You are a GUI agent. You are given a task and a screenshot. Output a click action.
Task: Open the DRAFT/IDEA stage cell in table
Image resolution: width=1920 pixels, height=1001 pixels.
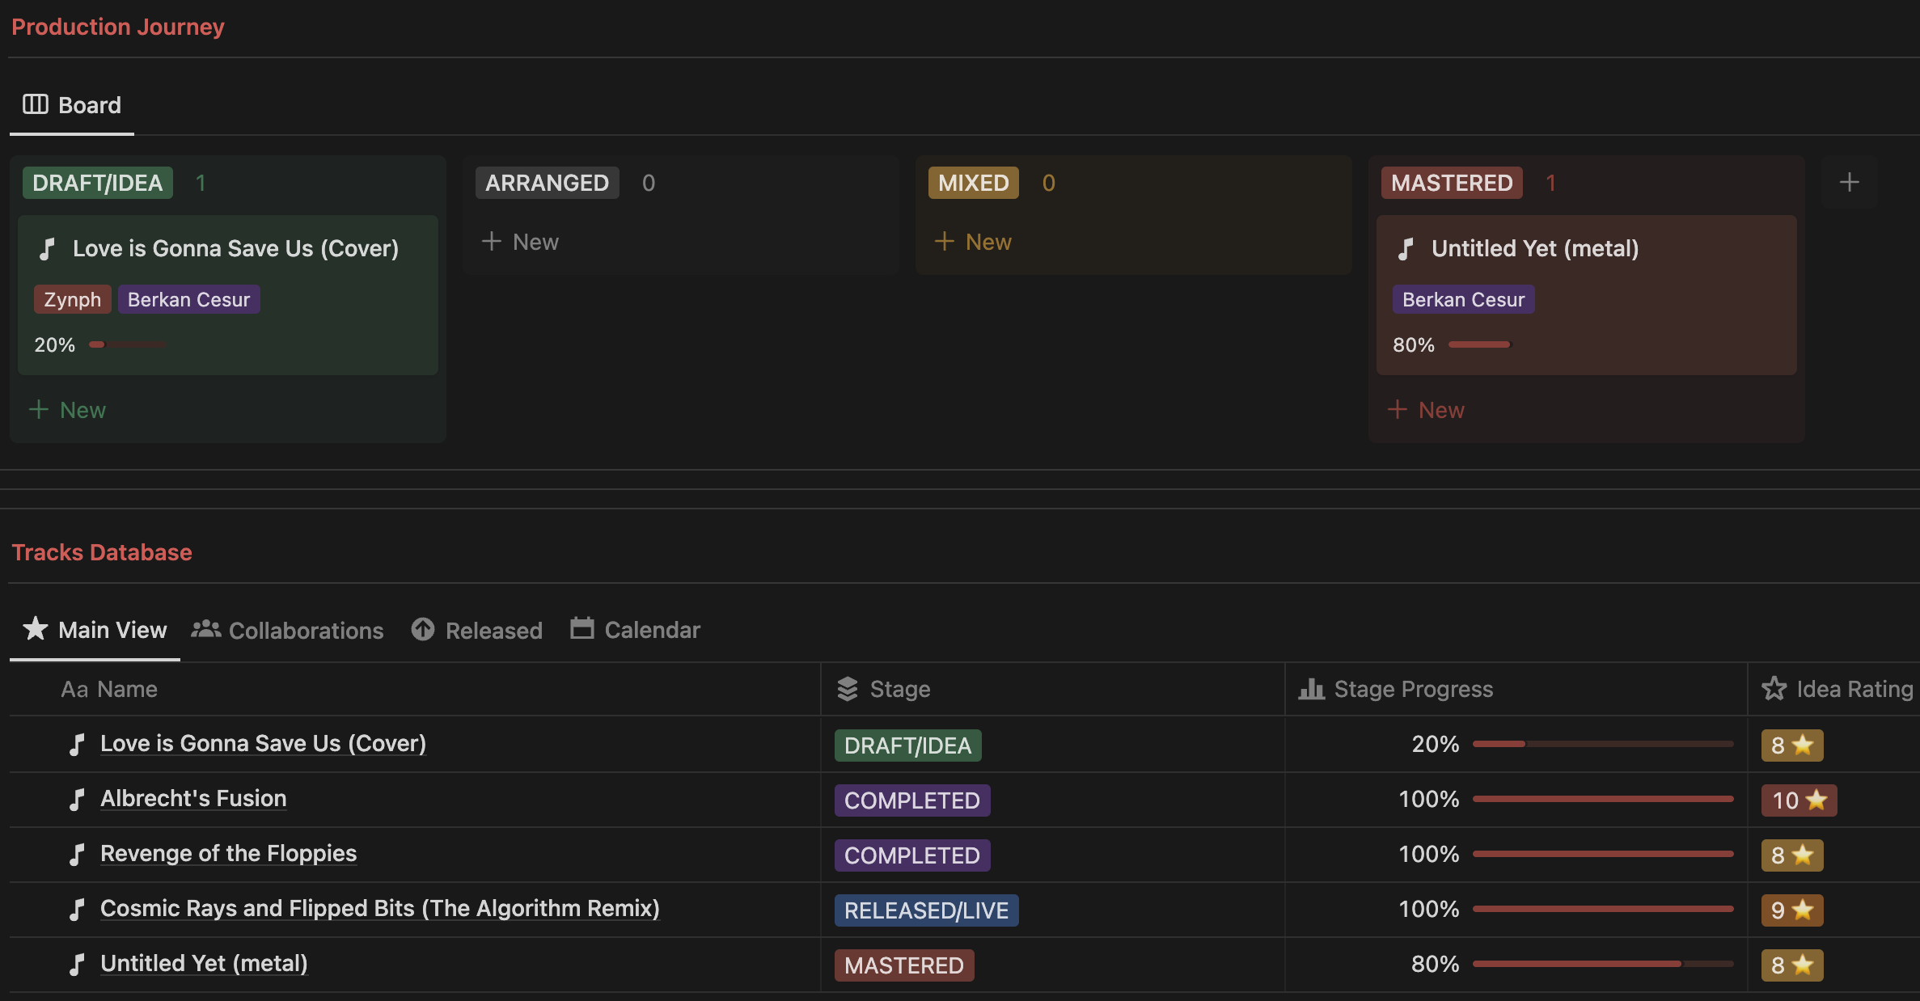907,745
